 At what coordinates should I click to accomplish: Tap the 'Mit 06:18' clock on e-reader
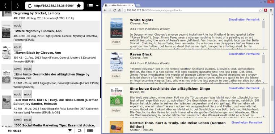pyautogui.click(x=14, y=131)
